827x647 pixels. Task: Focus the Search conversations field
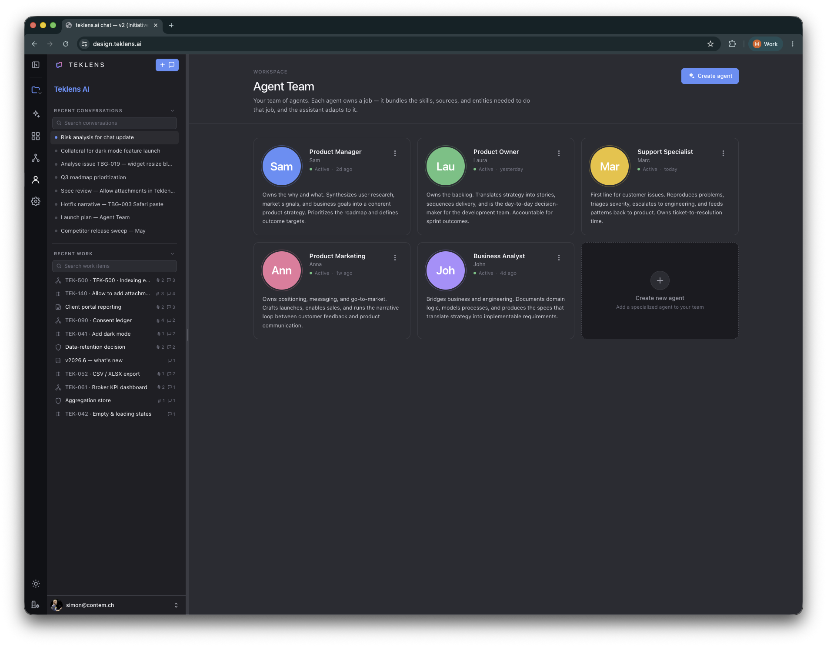coord(114,123)
